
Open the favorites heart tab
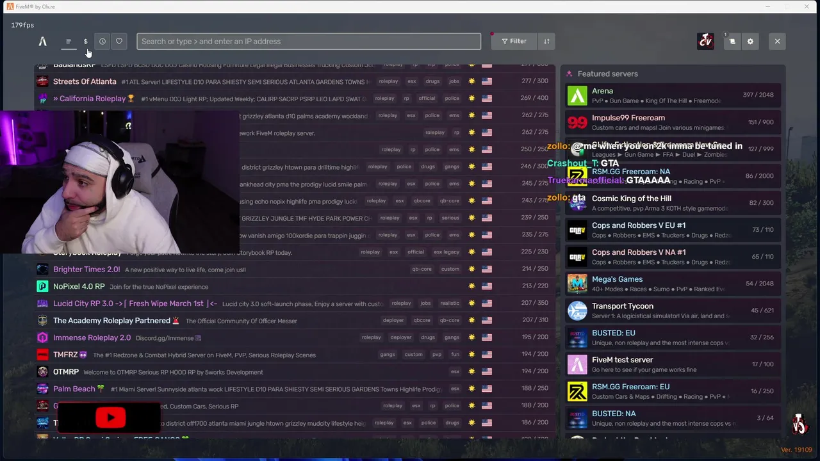[119, 42]
